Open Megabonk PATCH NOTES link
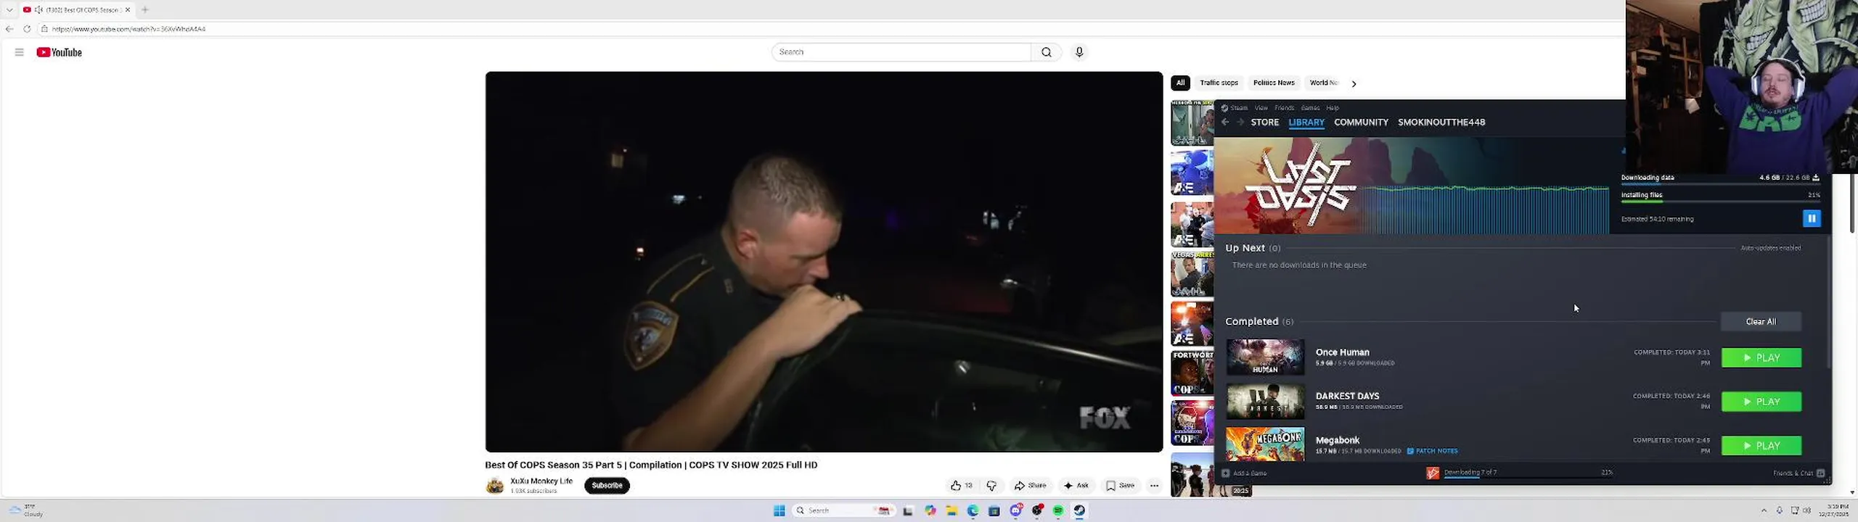 pos(1432,451)
